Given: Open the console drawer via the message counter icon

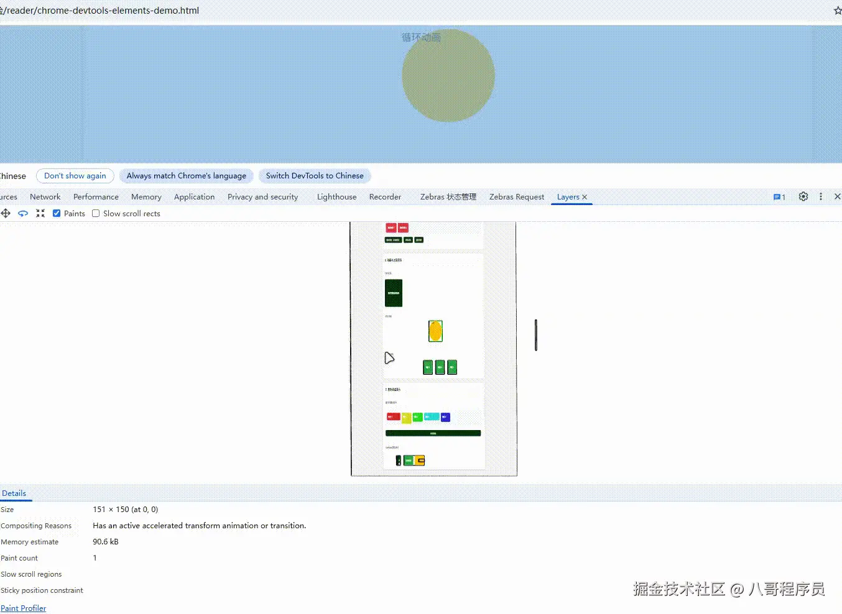Looking at the screenshot, I should click(779, 196).
